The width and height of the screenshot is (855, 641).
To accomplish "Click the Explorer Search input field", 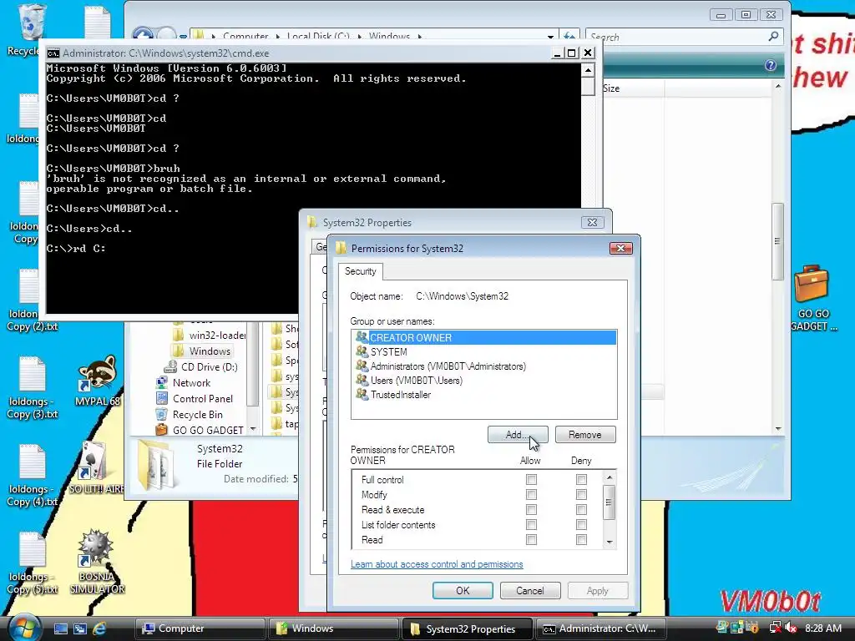I will (676, 37).
